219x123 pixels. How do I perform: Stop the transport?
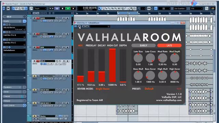click(x=62, y=9)
